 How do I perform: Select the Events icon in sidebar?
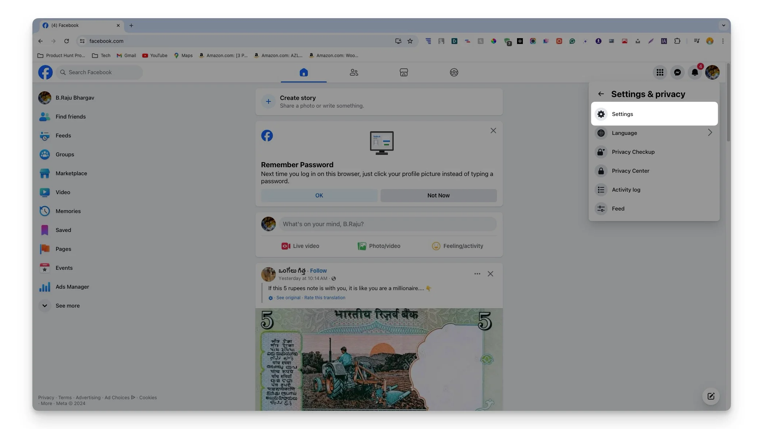pyautogui.click(x=44, y=268)
